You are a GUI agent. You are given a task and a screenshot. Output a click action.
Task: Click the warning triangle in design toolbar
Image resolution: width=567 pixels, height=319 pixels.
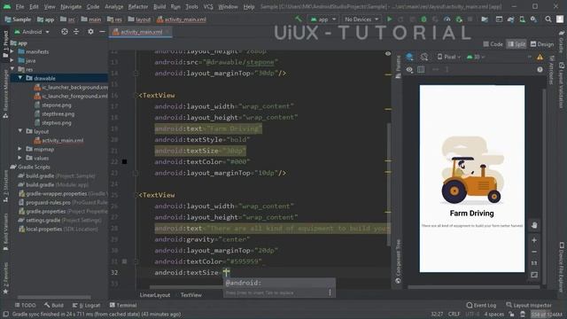540,57
